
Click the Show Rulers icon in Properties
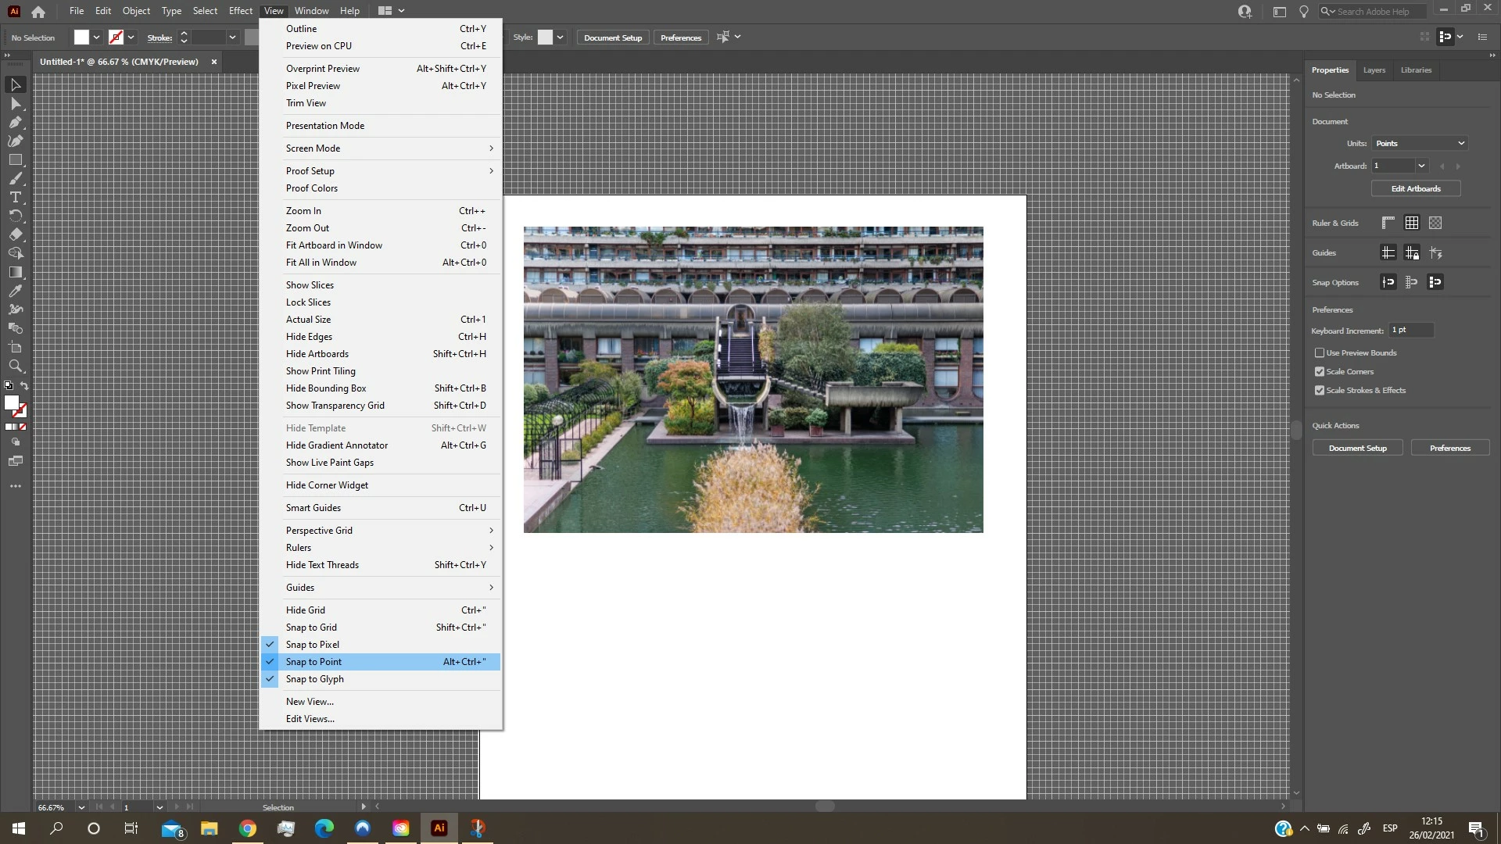coord(1388,223)
